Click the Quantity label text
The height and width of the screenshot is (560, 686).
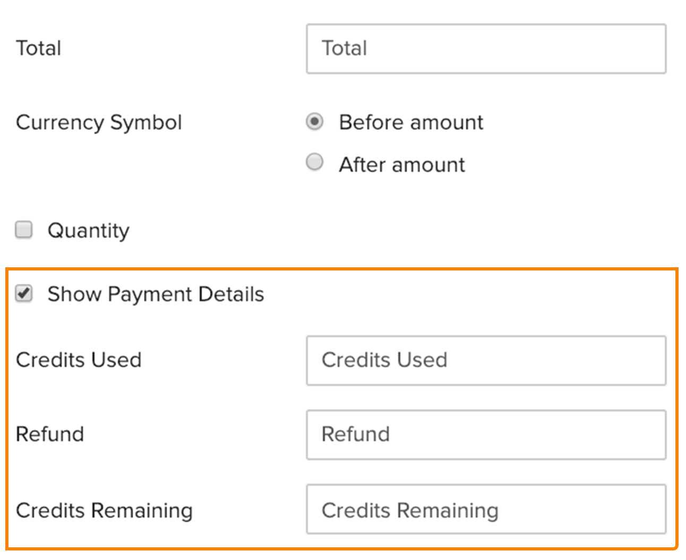88,231
